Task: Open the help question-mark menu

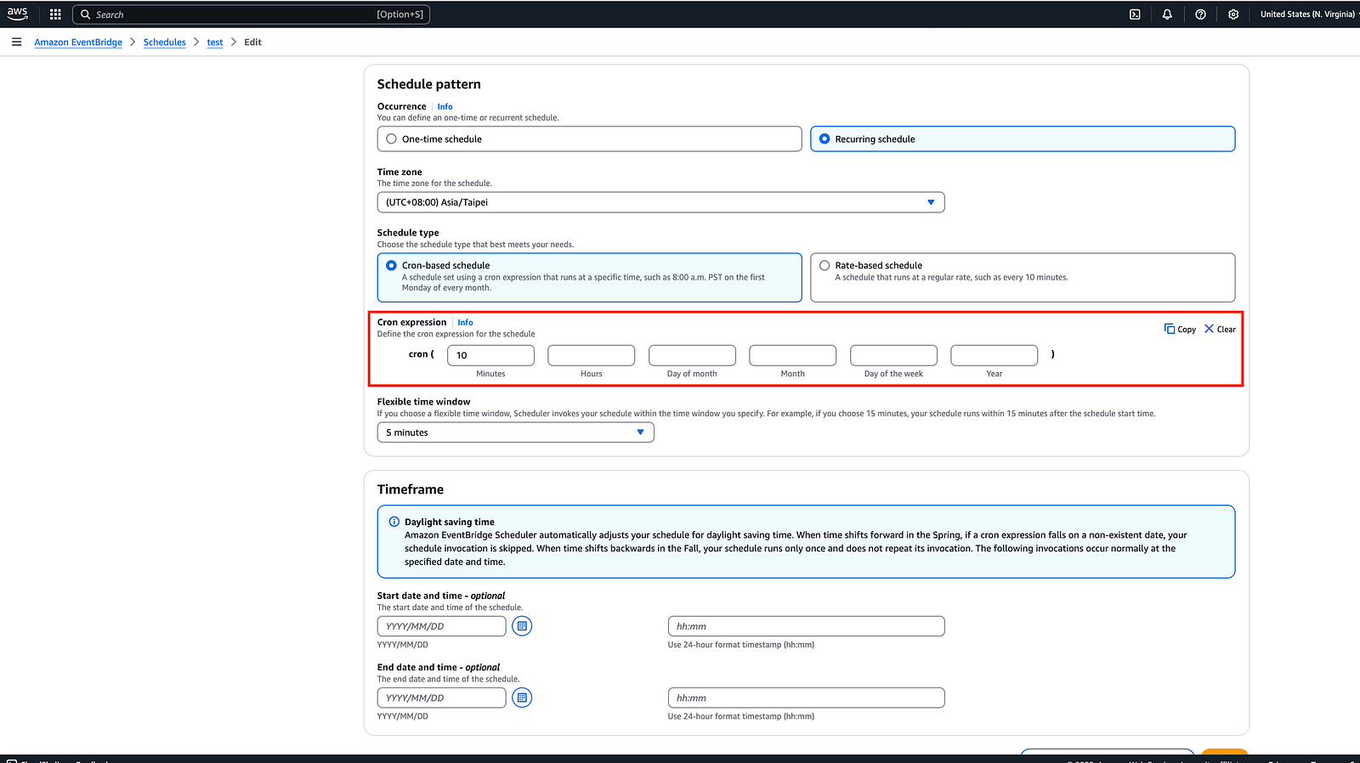Action: pyautogui.click(x=1200, y=14)
